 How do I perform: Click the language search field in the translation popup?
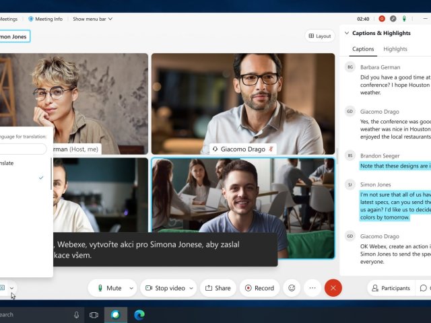pyautogui.click(x=23, y=149)
